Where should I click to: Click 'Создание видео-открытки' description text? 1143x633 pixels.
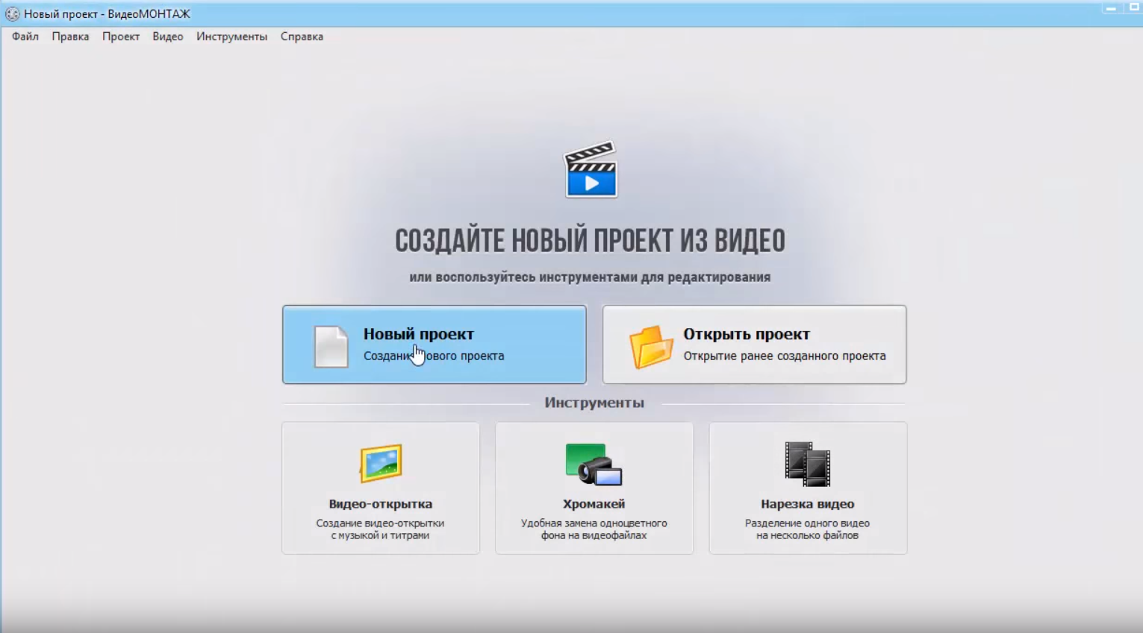point(380,529)
